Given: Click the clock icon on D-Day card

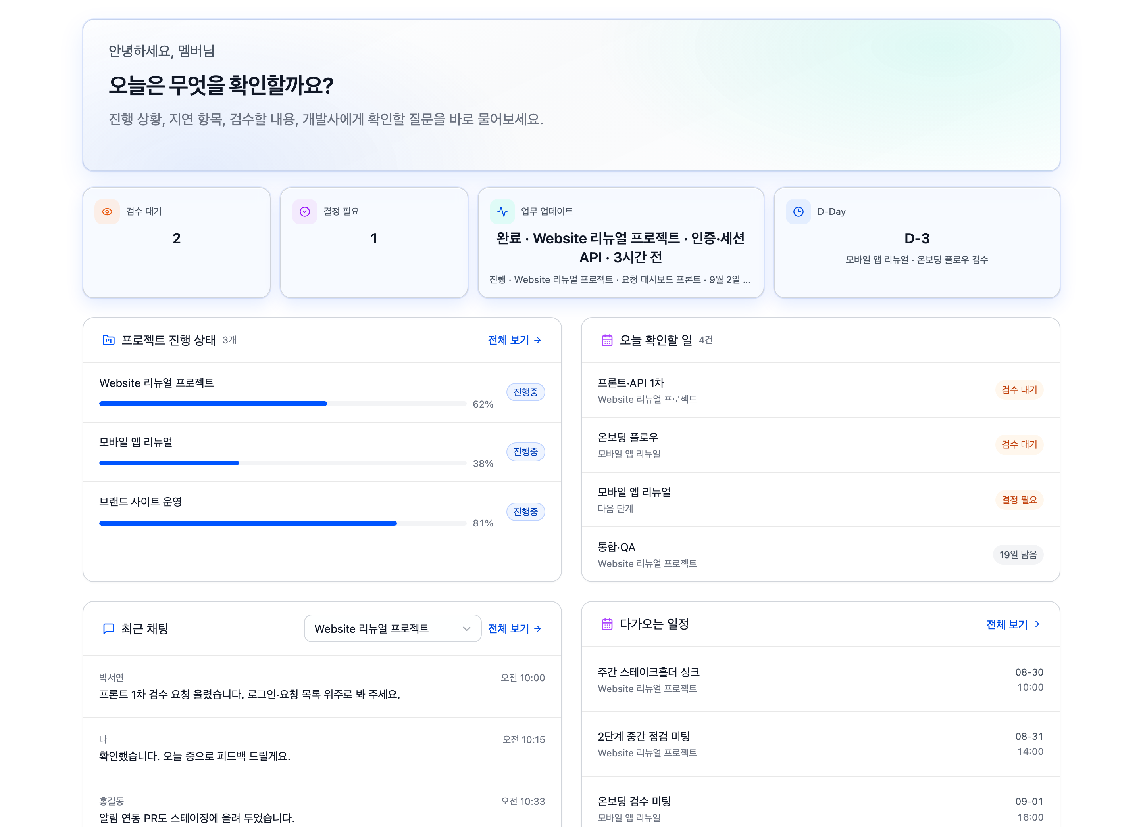Looking at the screenshot, I should click(798, 211).
